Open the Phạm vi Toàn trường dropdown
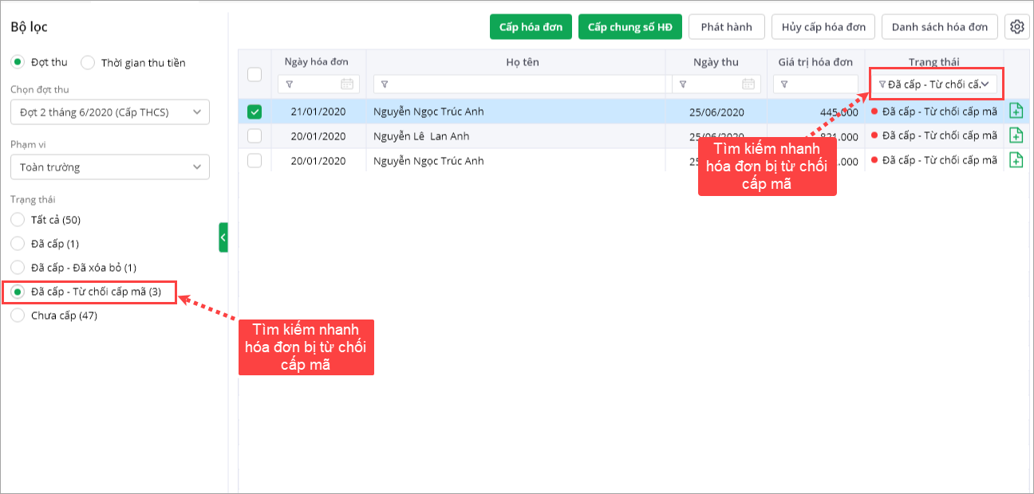Image resolution: width=1034 pixels, height=494 pixels. pyautogui.click(x=110, y=167)
